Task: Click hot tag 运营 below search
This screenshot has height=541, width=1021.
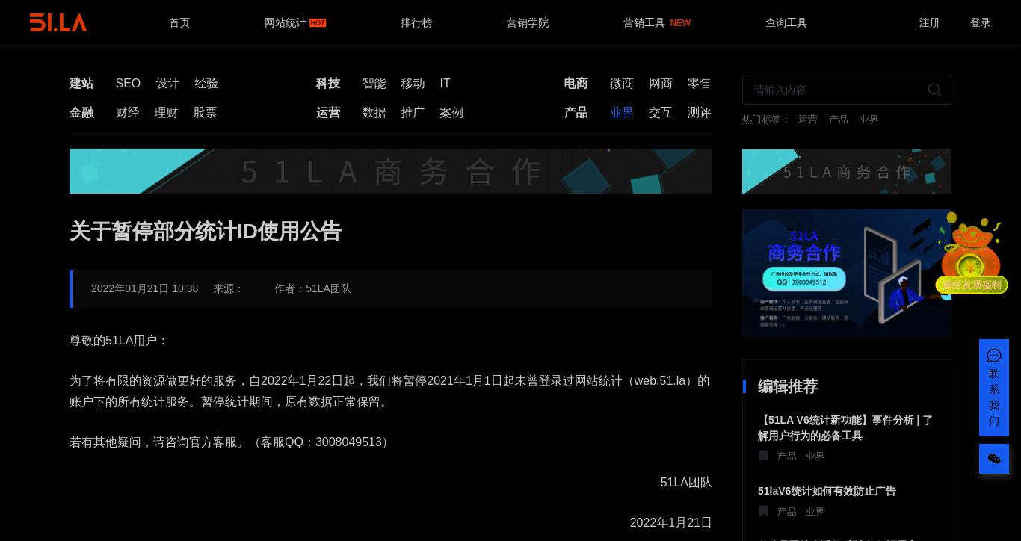Action: click(x=807, y=120)
